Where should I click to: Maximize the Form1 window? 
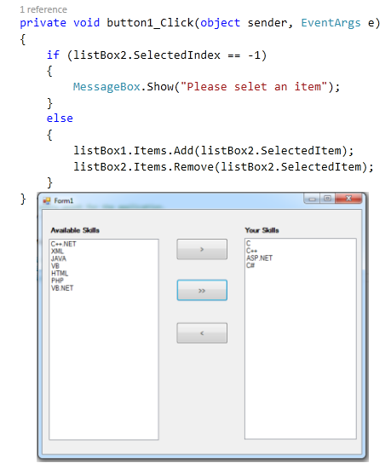(328, 199)
